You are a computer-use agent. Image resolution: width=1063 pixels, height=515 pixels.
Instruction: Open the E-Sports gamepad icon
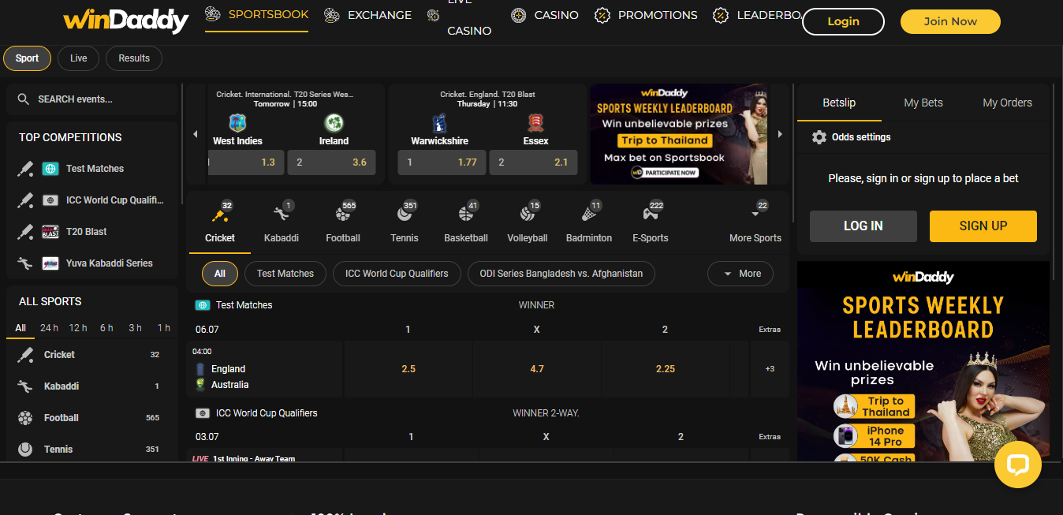650,213
